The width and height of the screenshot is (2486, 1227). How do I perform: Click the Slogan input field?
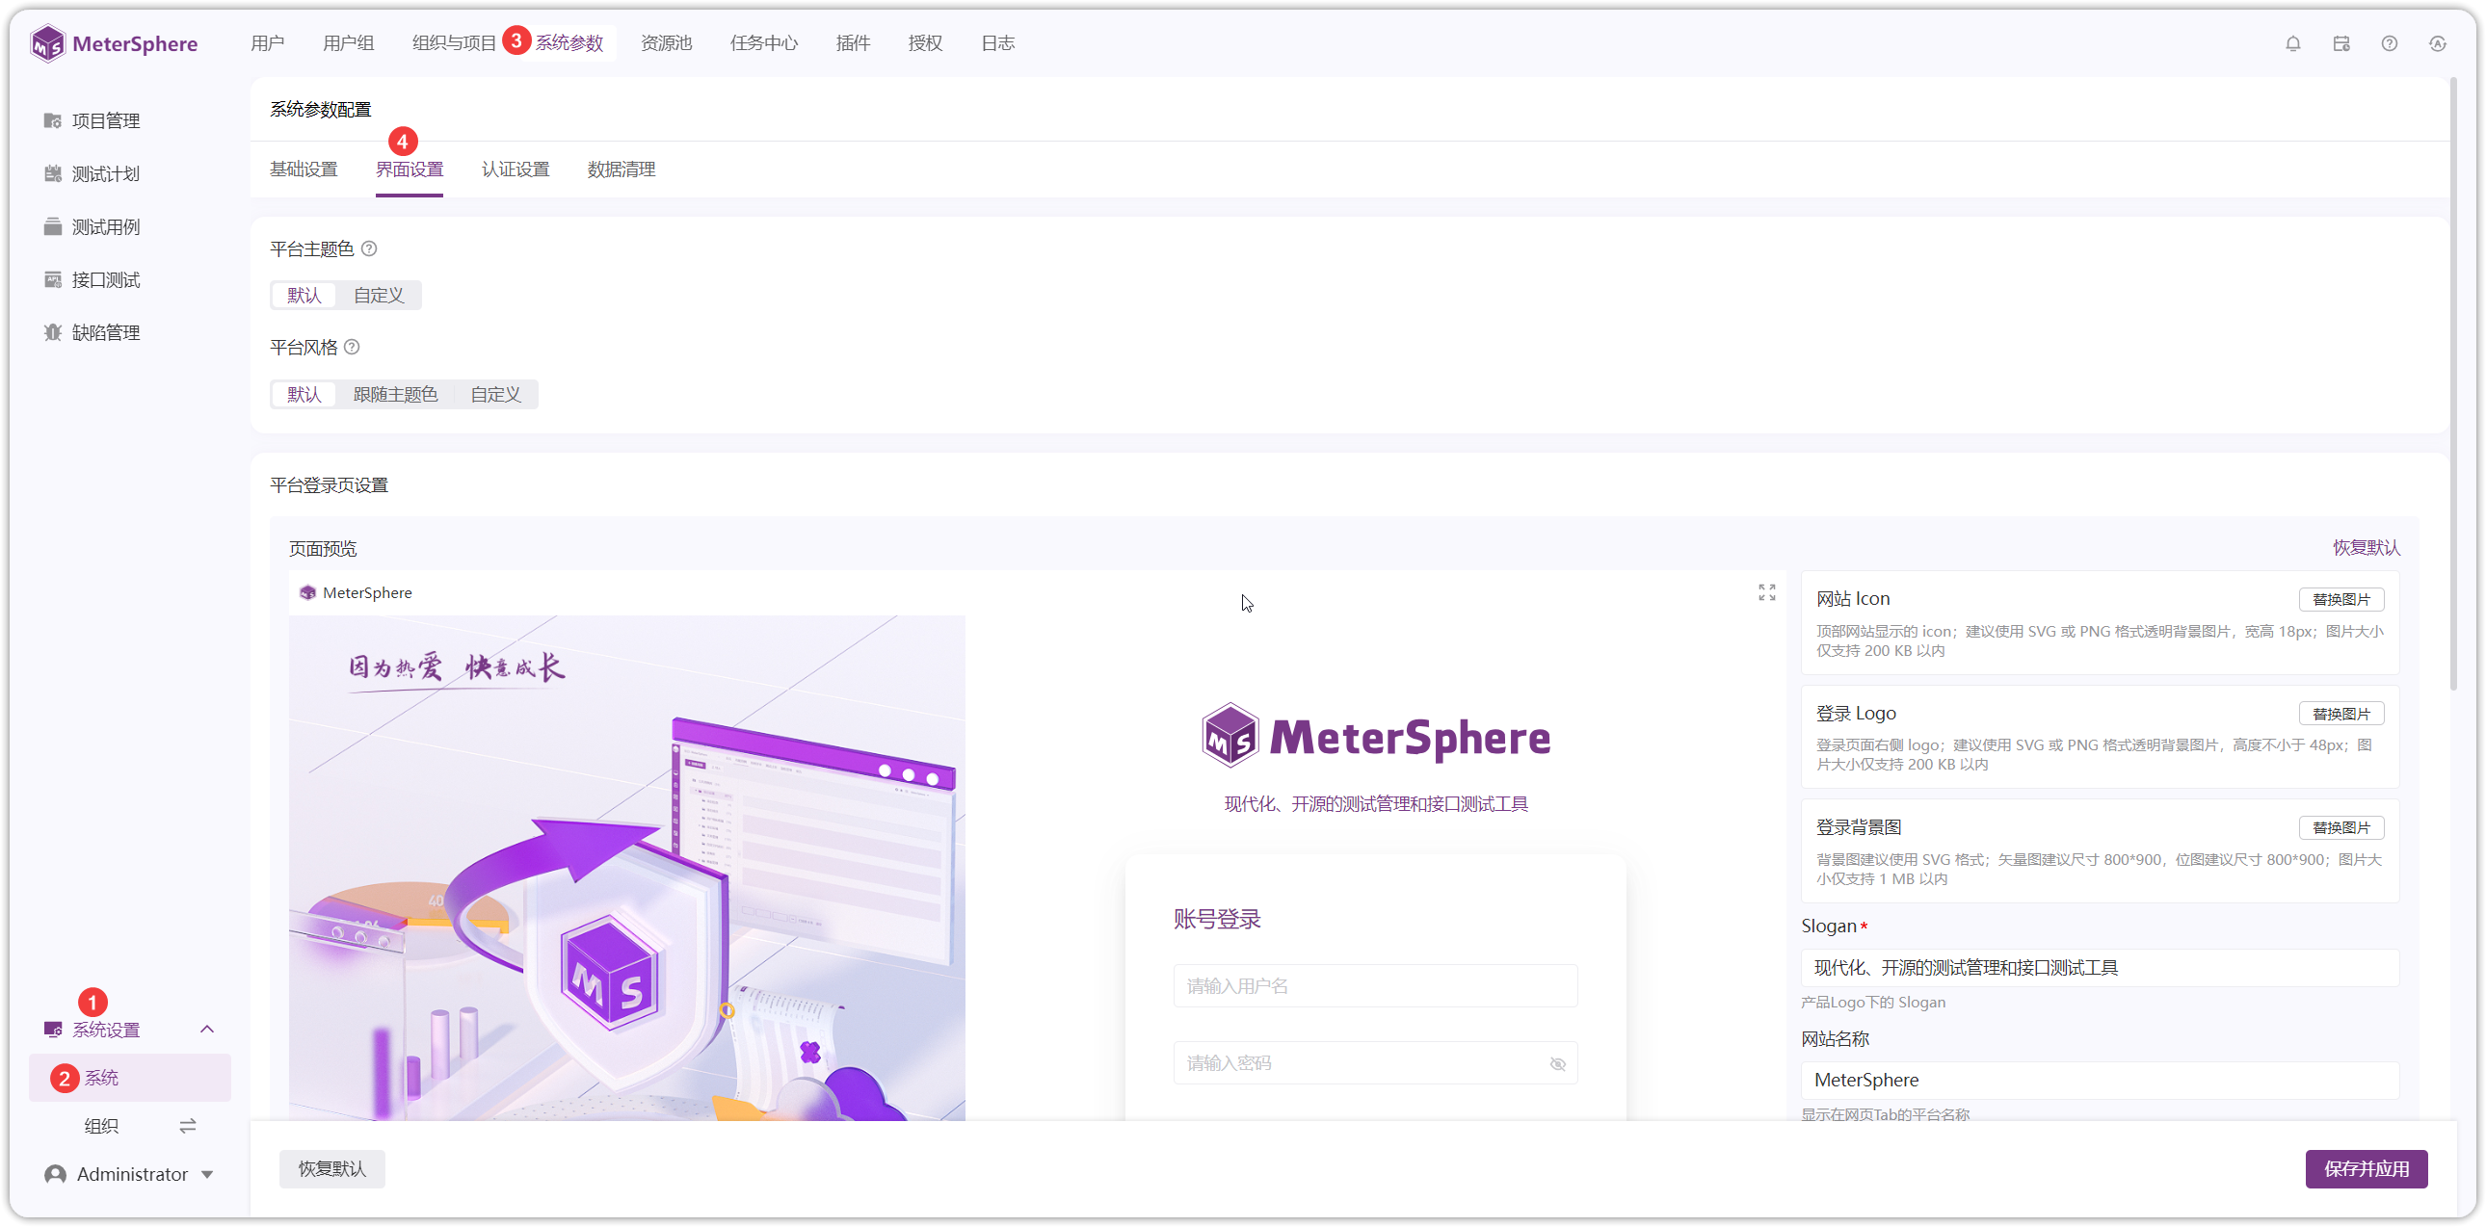pyautogui.click(x=2100, y=968)
